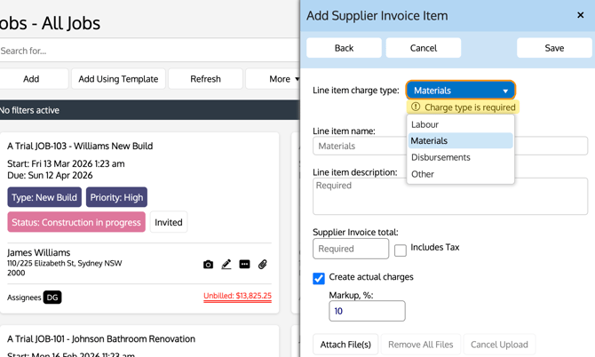Viewport: 595px width, 357px height.
Task: Click the Attach File(s) button
Action: 345,345
